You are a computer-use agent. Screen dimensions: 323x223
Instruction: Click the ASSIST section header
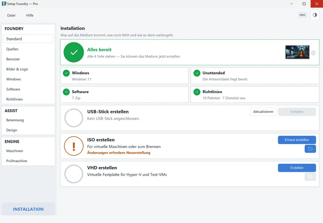click(x=11, y=110)
